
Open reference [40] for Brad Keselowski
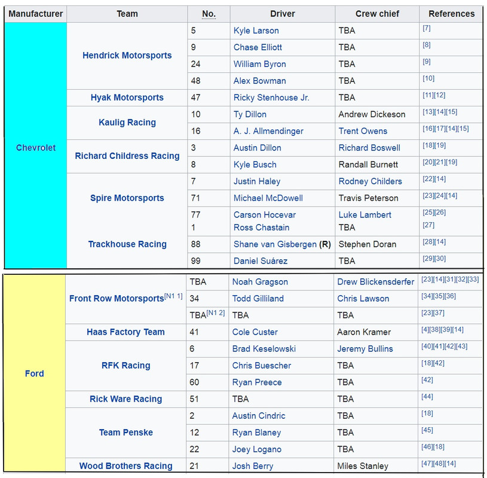click(427, 347)
